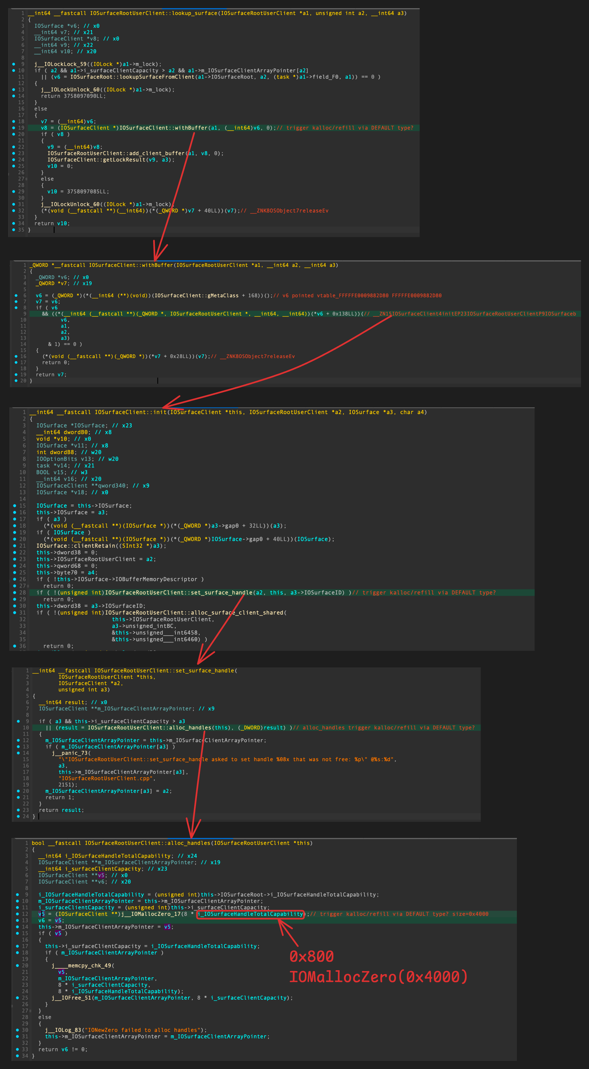The height and width of the screenshot is (1069, 589).
Task: Click breakpoint dot beside 'return v10;' line
Action: 14,223
